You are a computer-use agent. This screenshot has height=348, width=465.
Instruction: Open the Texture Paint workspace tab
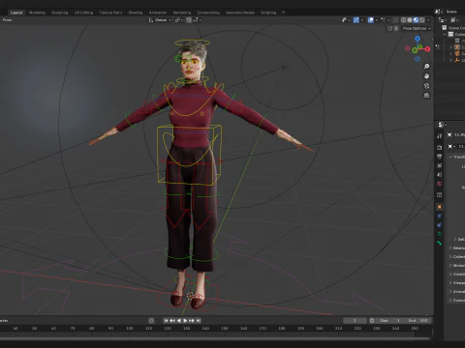(x=110, y=13)
